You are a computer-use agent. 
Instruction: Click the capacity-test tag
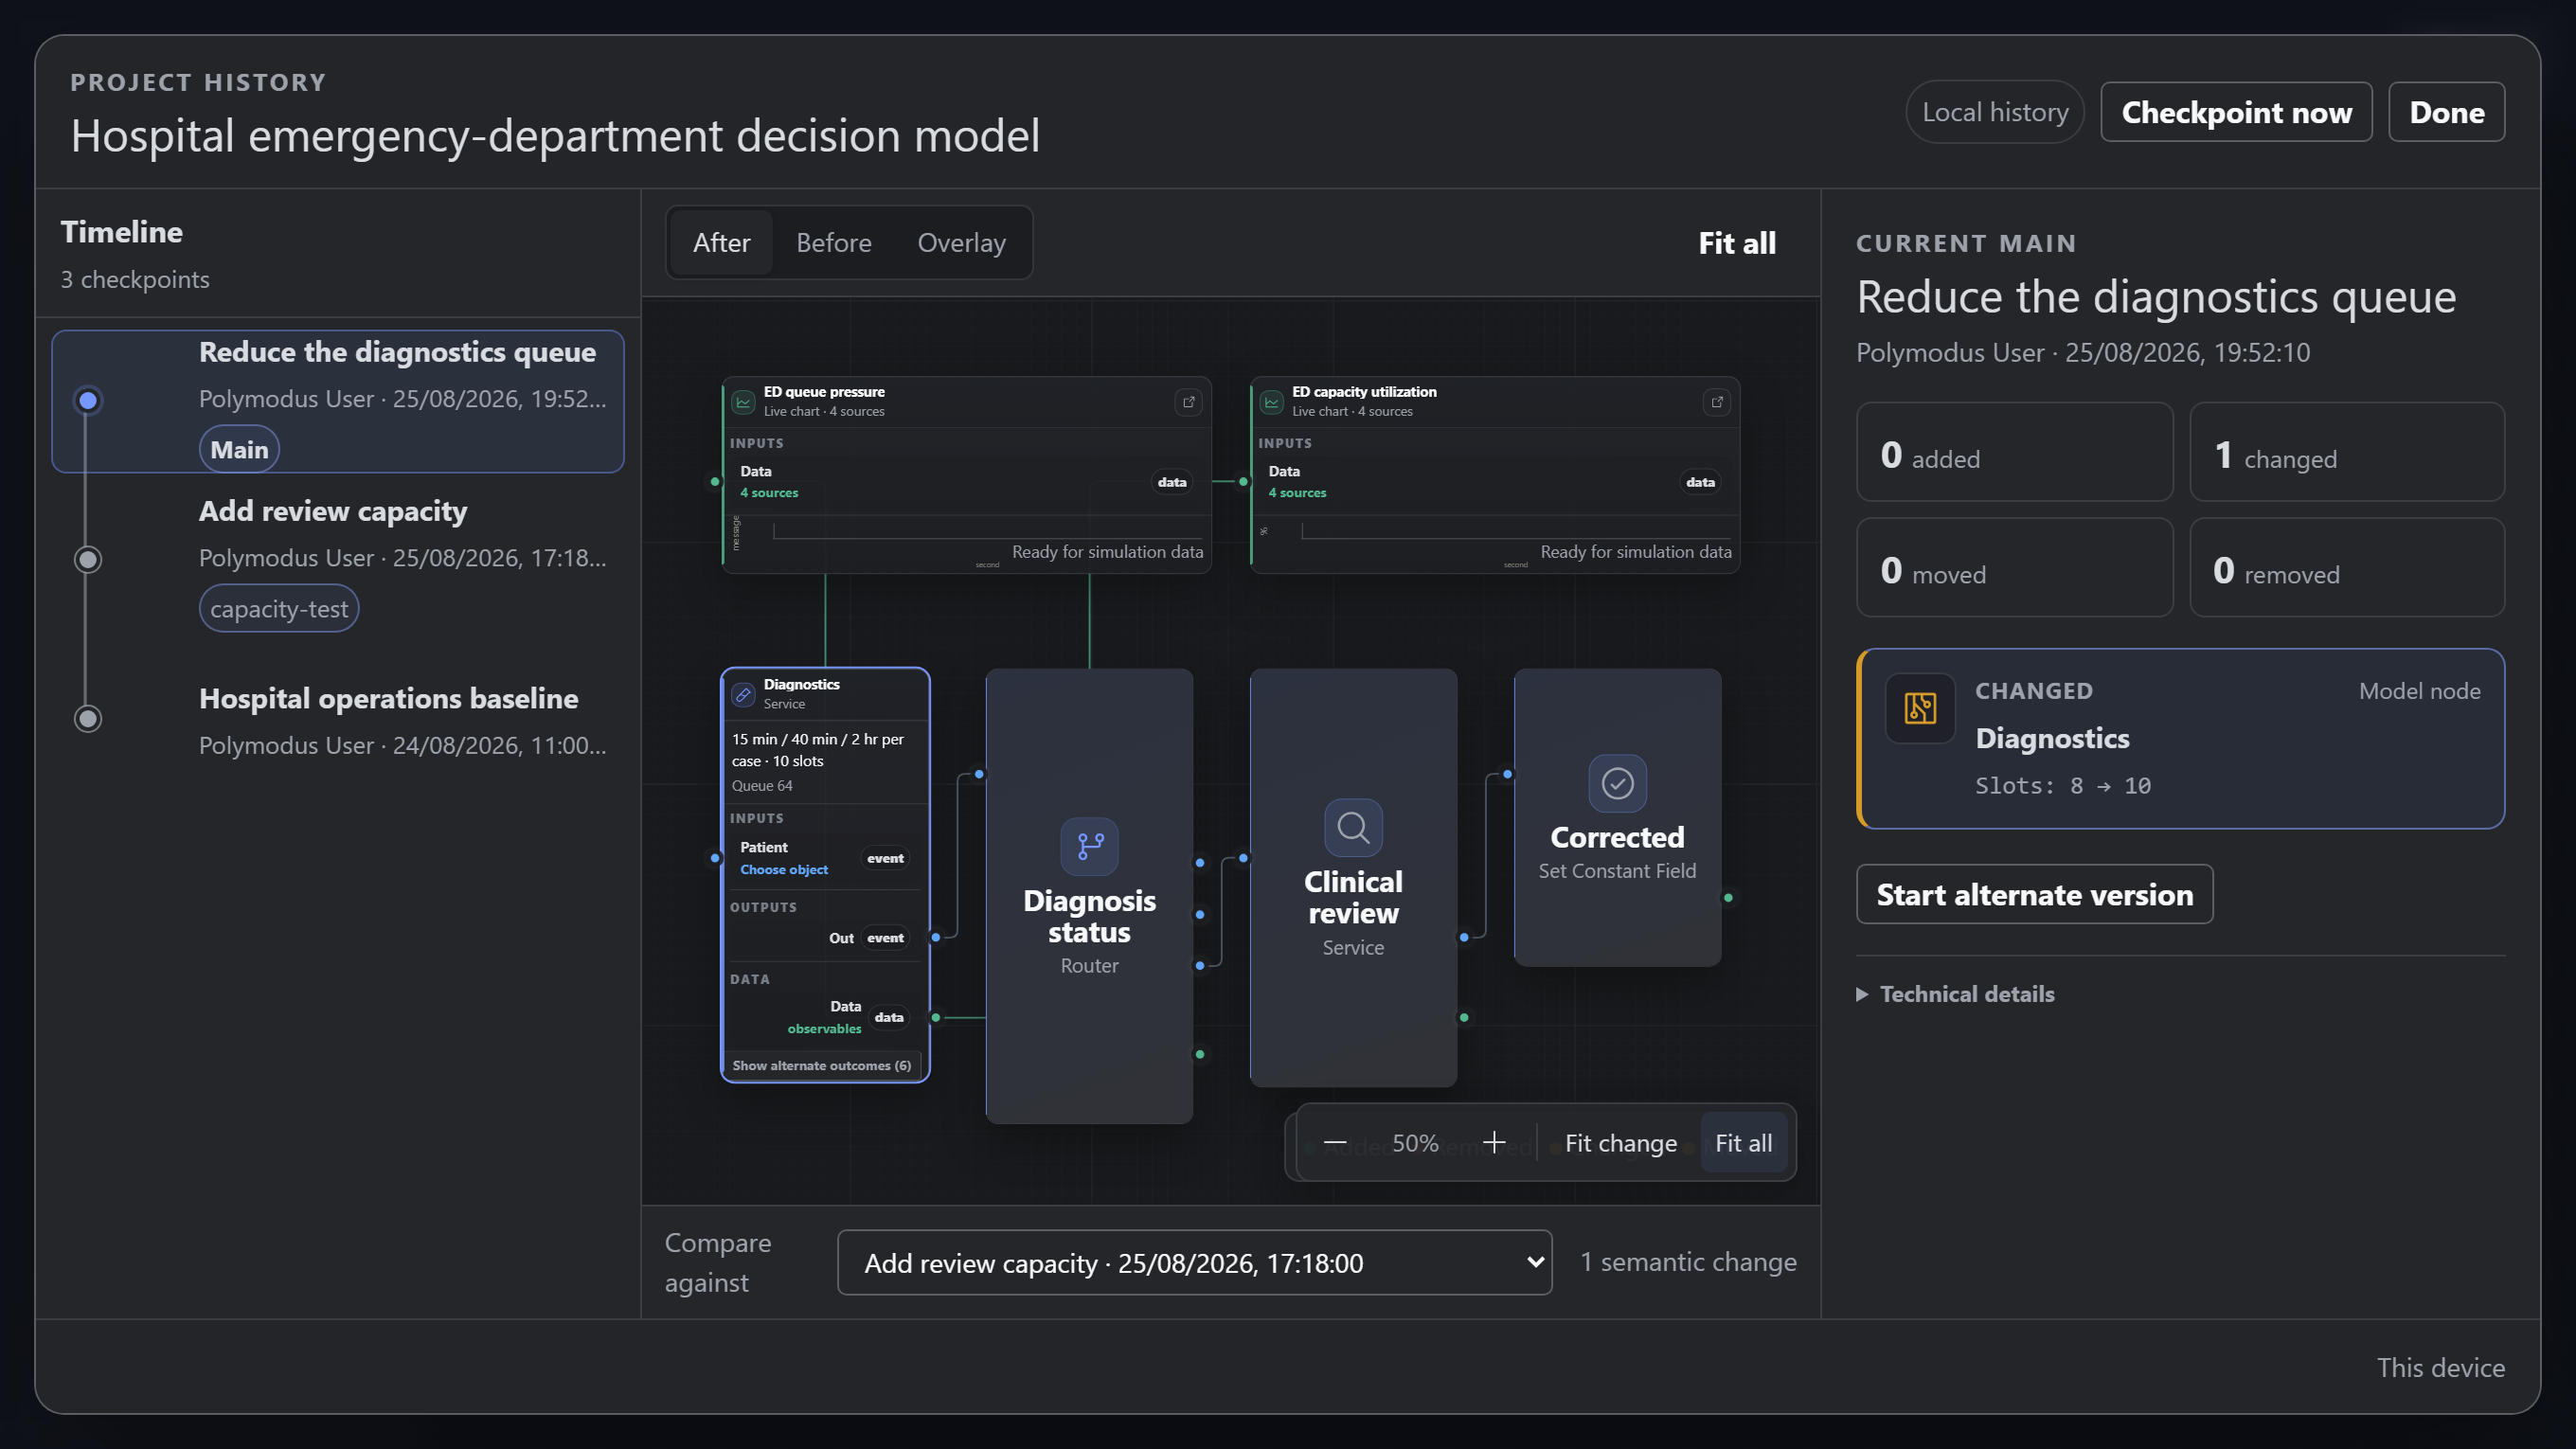279,609
